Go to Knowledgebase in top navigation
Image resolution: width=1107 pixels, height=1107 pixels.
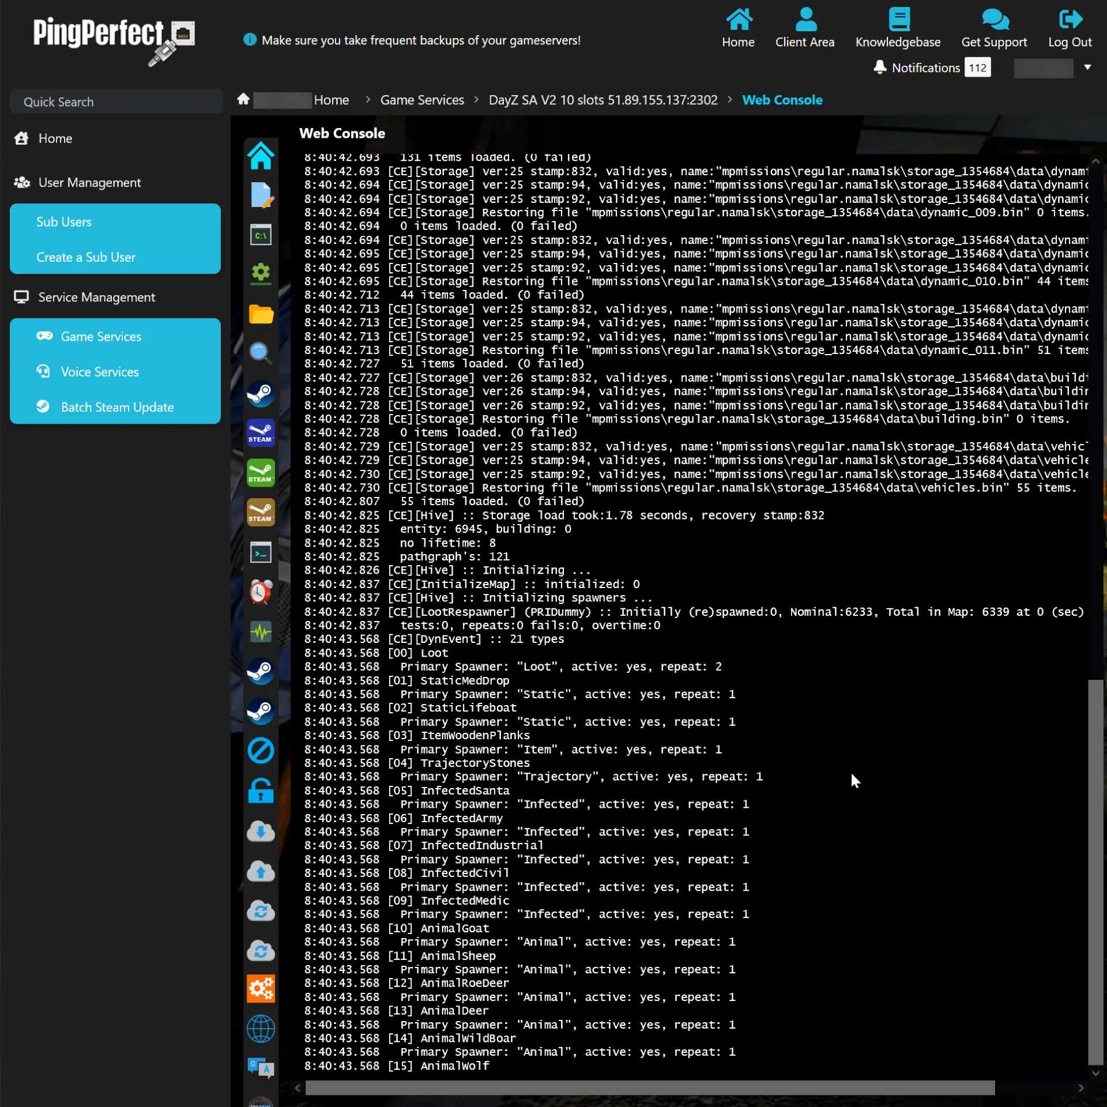pyautogui.click(x=898, y=27)
